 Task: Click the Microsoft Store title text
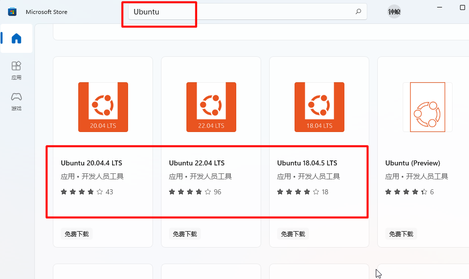tap(47, 12)
